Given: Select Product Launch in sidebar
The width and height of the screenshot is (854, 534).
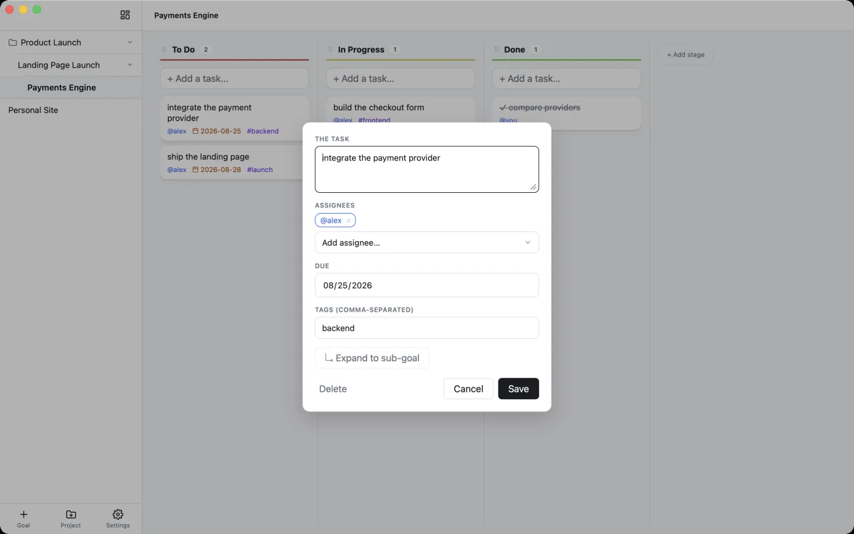Looking at the screenshot, I should point(71,42).
